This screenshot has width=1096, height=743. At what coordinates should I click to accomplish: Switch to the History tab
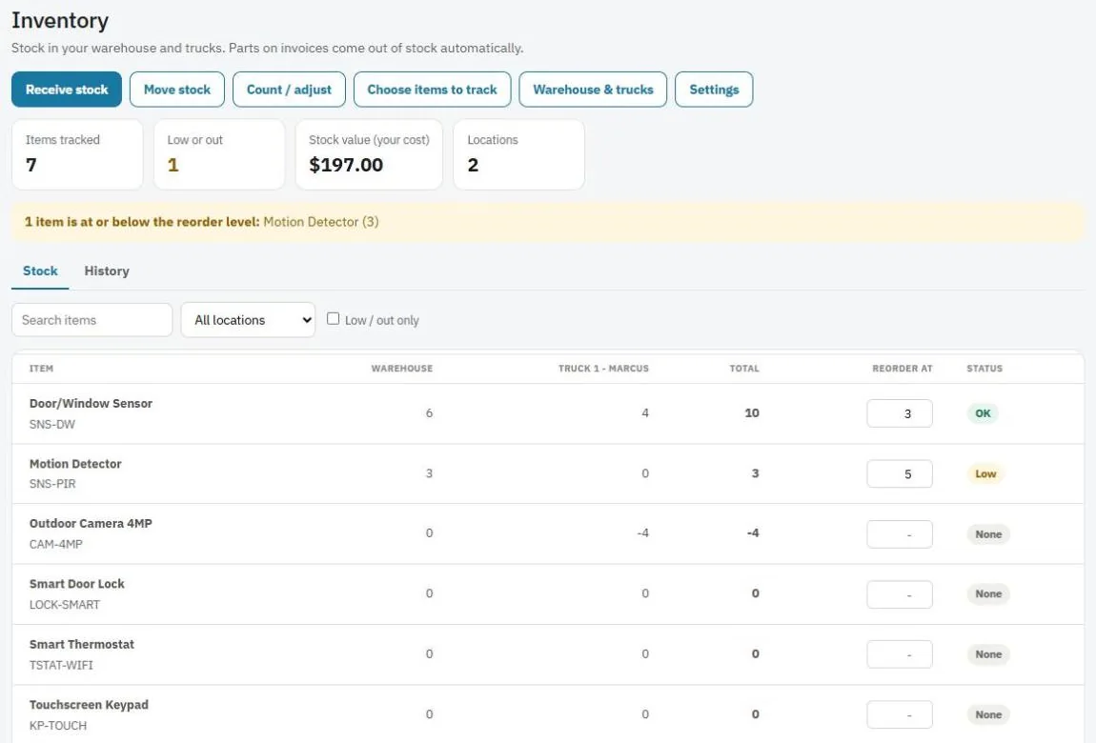107,271
